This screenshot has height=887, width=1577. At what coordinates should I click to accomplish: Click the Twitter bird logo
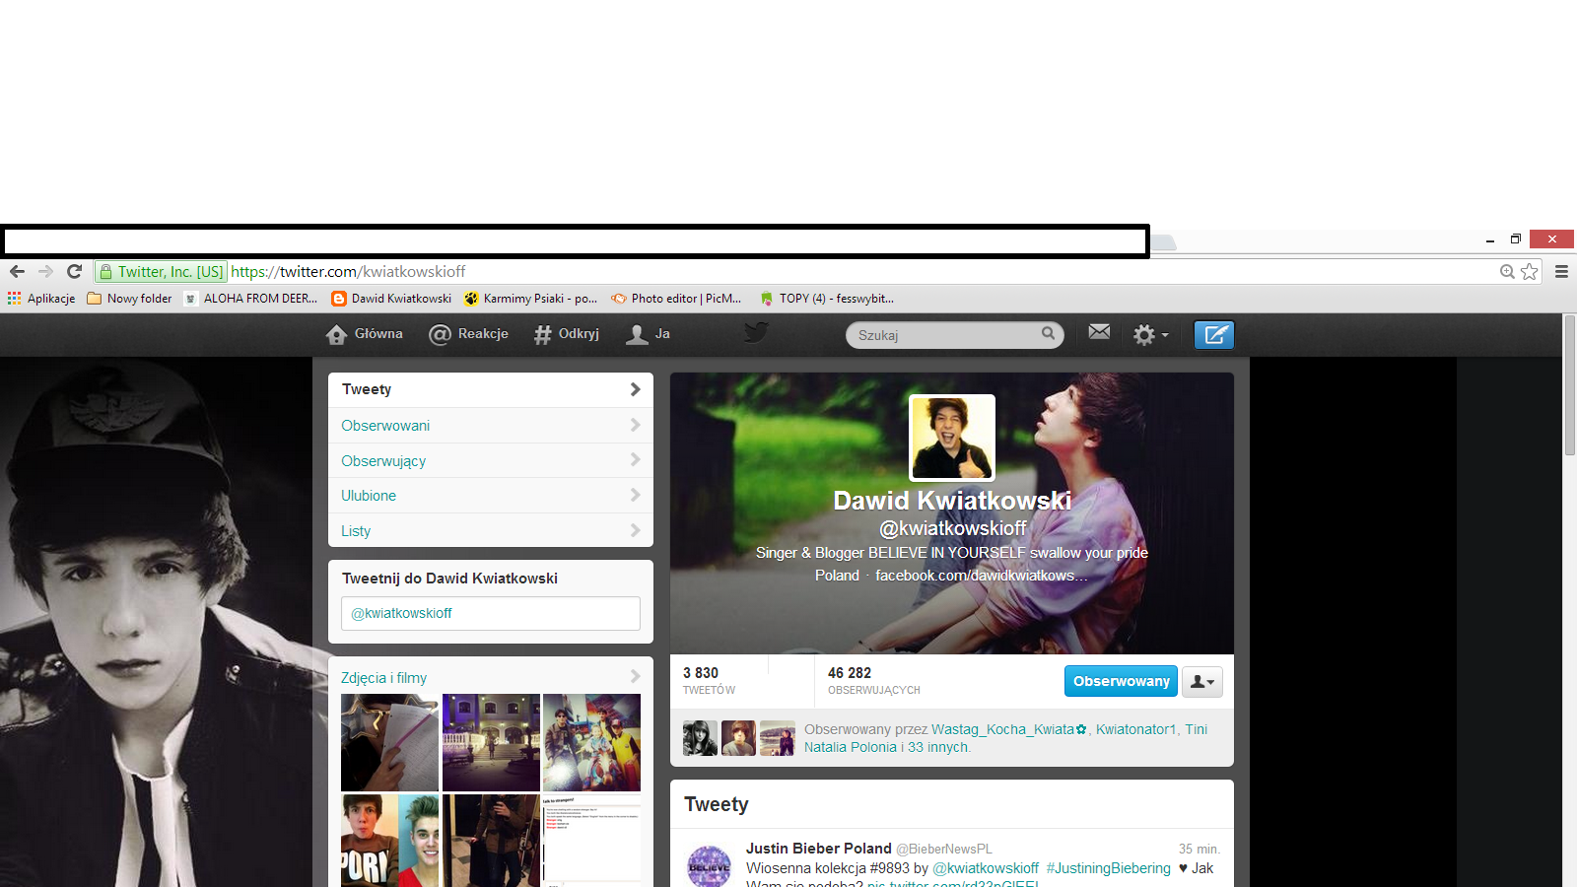[757, 333]
